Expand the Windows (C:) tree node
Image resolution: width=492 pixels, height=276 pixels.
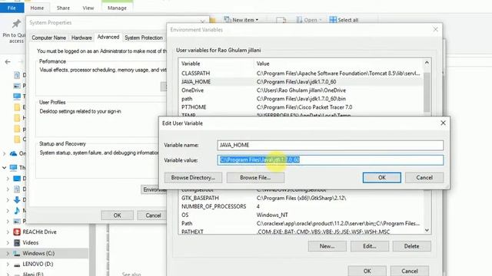pyautogui.click(x=8, y=253)
